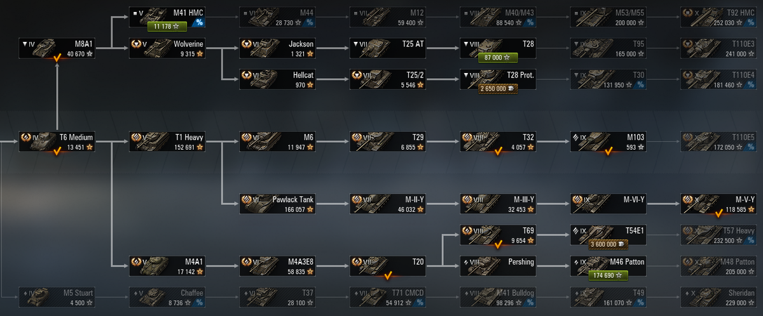Click the green 87 000 research button on T28
This screenshot has width=763, height=316.
click(497, 58)
